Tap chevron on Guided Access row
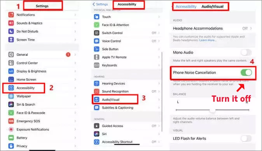The width and height of the screenshot is (262, 151). pyautogui.click(x=159, y=126)
